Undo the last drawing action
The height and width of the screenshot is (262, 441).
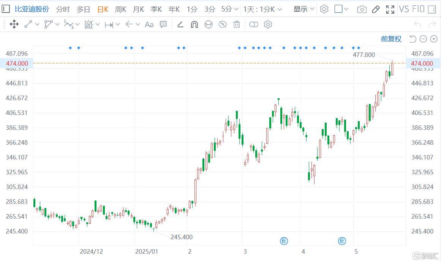[418, 24]
